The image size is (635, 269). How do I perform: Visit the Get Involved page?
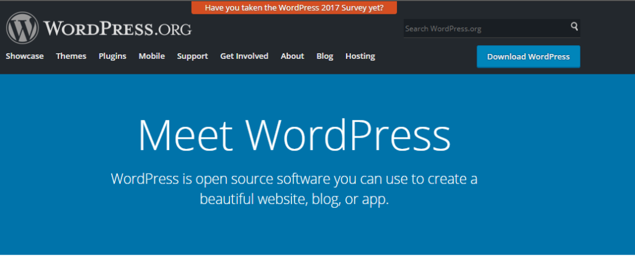coord(244,56)
